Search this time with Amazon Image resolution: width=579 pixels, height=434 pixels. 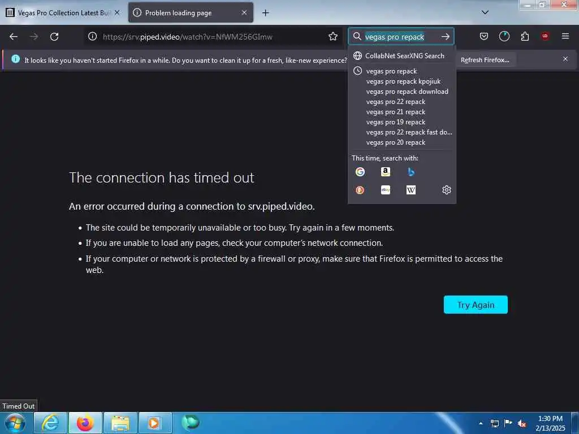tap(386, 172)
